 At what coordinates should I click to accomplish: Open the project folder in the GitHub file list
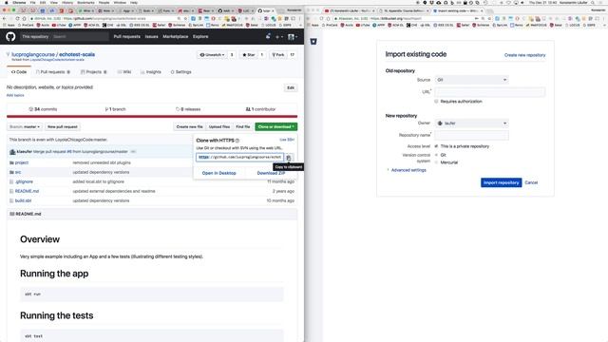[22, 162]
